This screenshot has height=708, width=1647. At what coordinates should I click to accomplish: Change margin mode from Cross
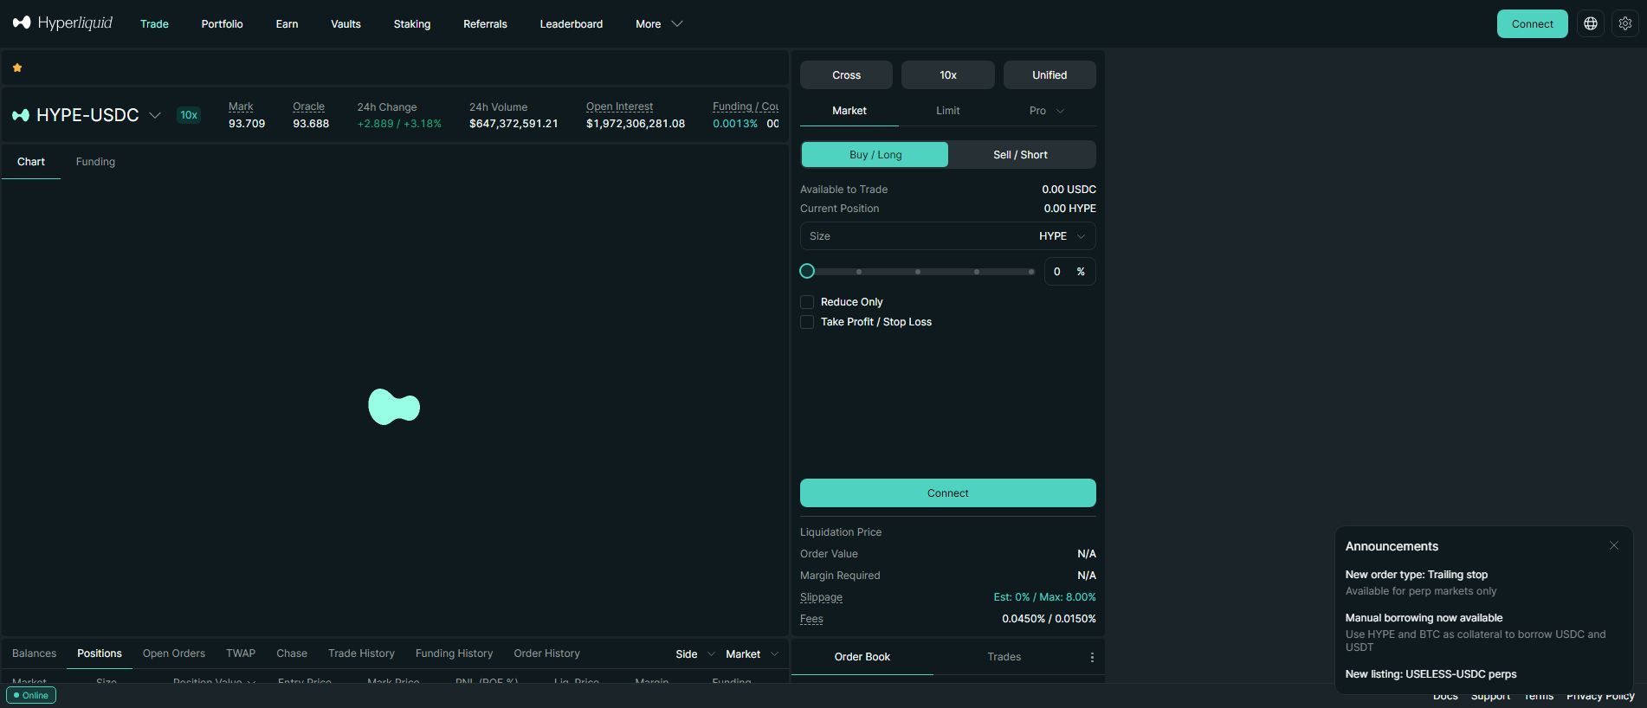[x=846, y=75]
